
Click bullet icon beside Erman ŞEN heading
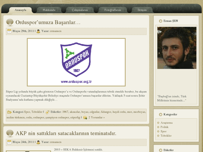coord(161,21)
